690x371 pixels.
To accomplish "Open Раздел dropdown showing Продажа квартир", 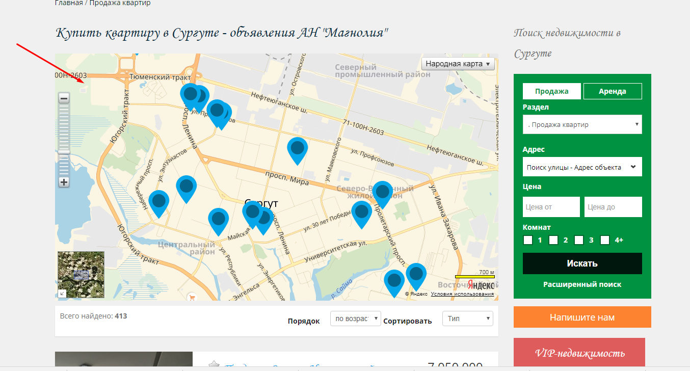I will (x=582, y=124).
